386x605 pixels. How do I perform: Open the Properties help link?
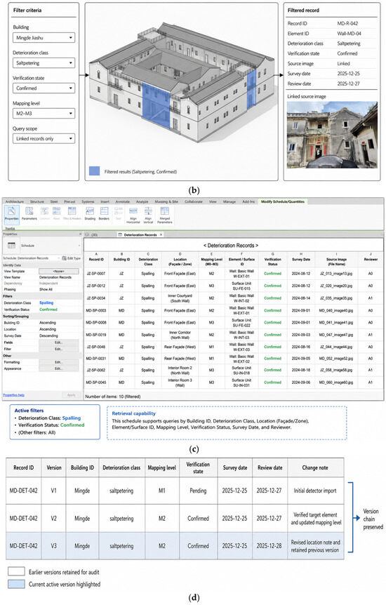pyautogui.click(x=13, y=394)
